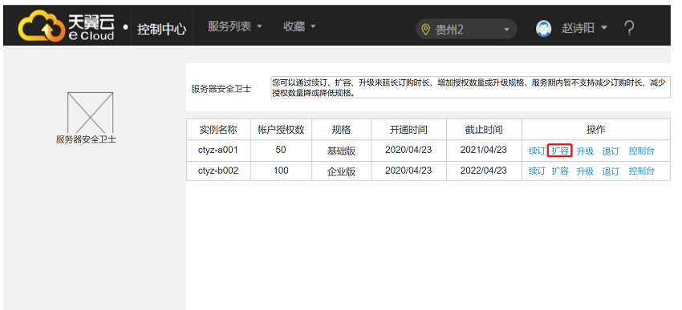This screenshot has height=310, width=682.
Task: Open 控制台 for ctyz-a001
Action: (642, 151)
